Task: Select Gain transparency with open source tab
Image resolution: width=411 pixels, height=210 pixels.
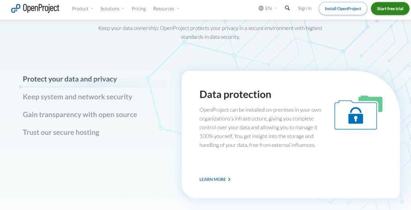Action: point(80,115)
